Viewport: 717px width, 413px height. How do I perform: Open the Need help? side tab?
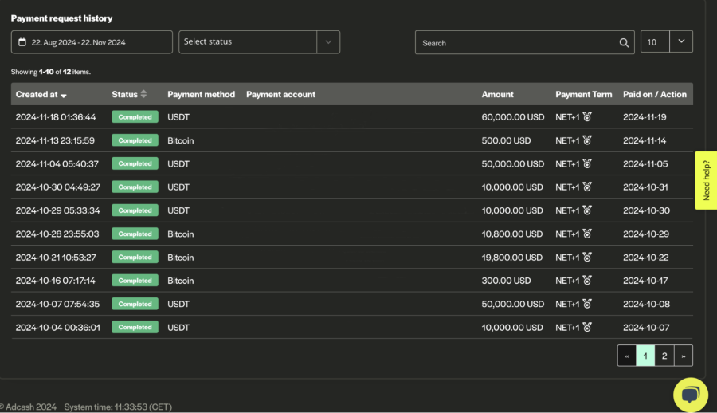pyautogui.click(x=705, y=180)
